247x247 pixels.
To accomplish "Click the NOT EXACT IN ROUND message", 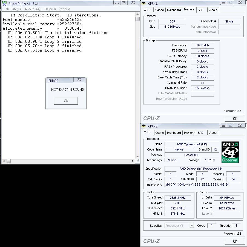I will point(67,89).
